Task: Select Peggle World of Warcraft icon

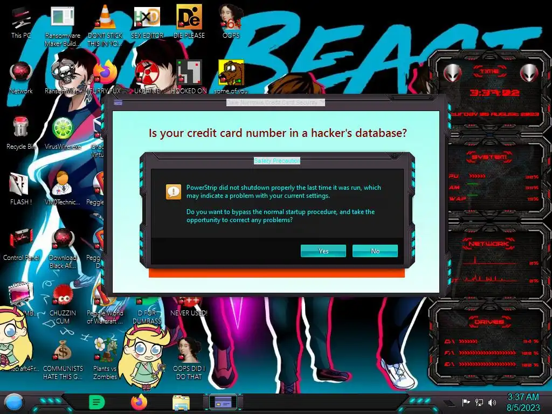Action: (x=105, y=304)
